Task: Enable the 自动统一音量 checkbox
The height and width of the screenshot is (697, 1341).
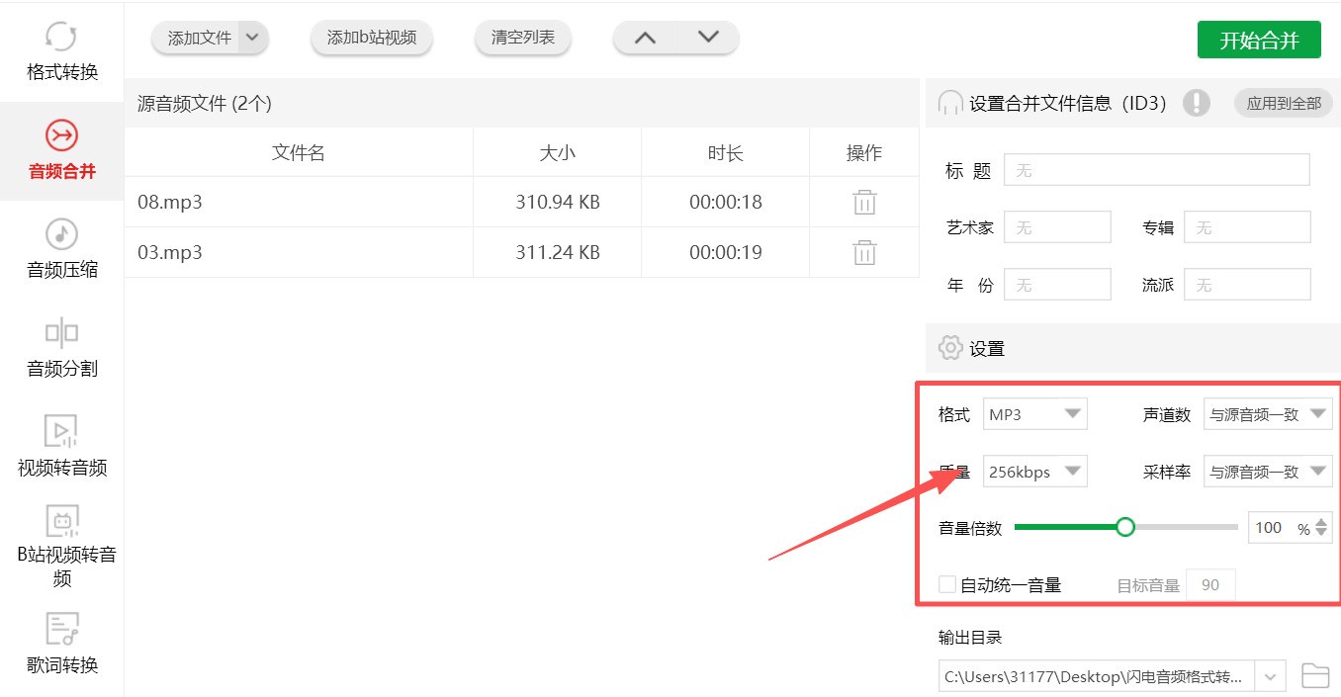Action: pos(947,584)
